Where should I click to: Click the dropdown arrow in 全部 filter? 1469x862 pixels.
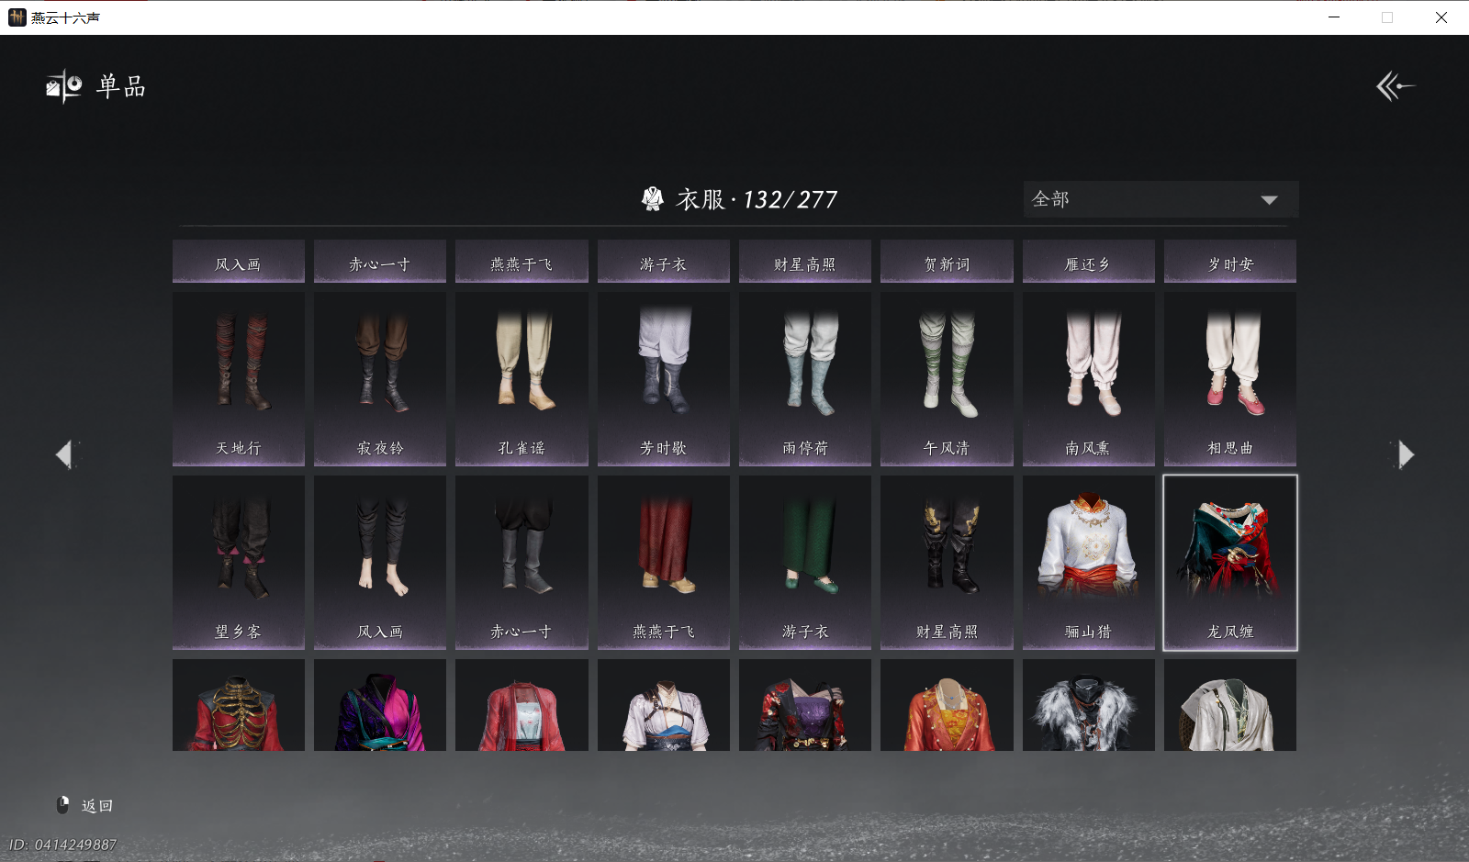click(x=1269, y=200)
